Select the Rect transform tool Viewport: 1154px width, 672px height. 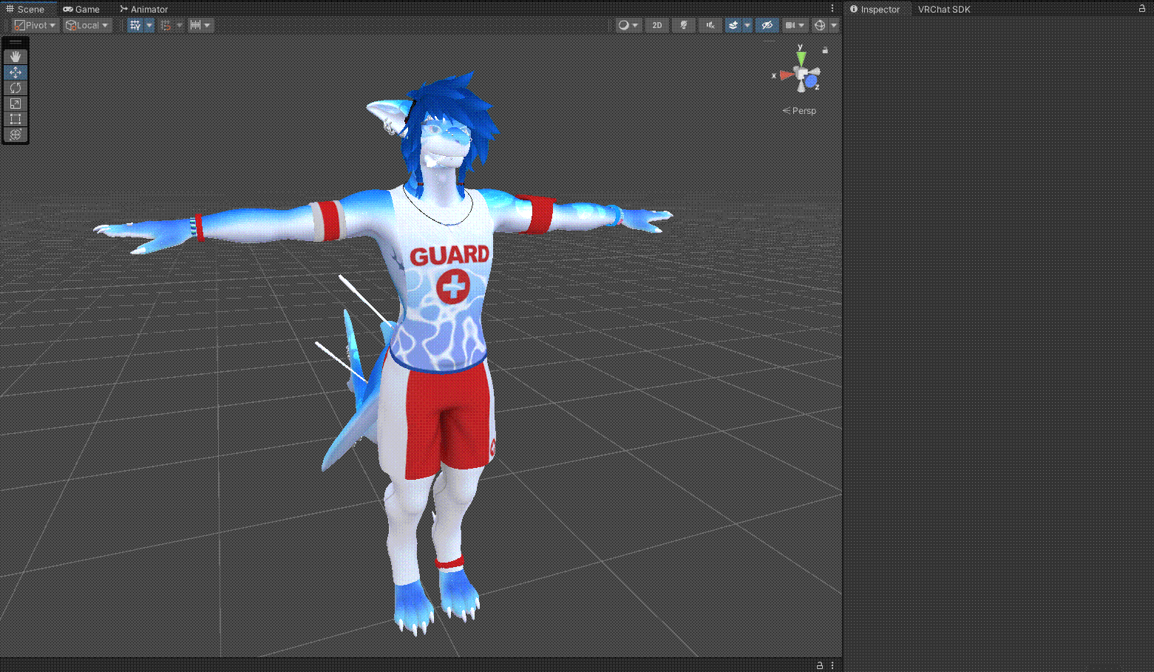pyautogui.click(x=16, y=119)
